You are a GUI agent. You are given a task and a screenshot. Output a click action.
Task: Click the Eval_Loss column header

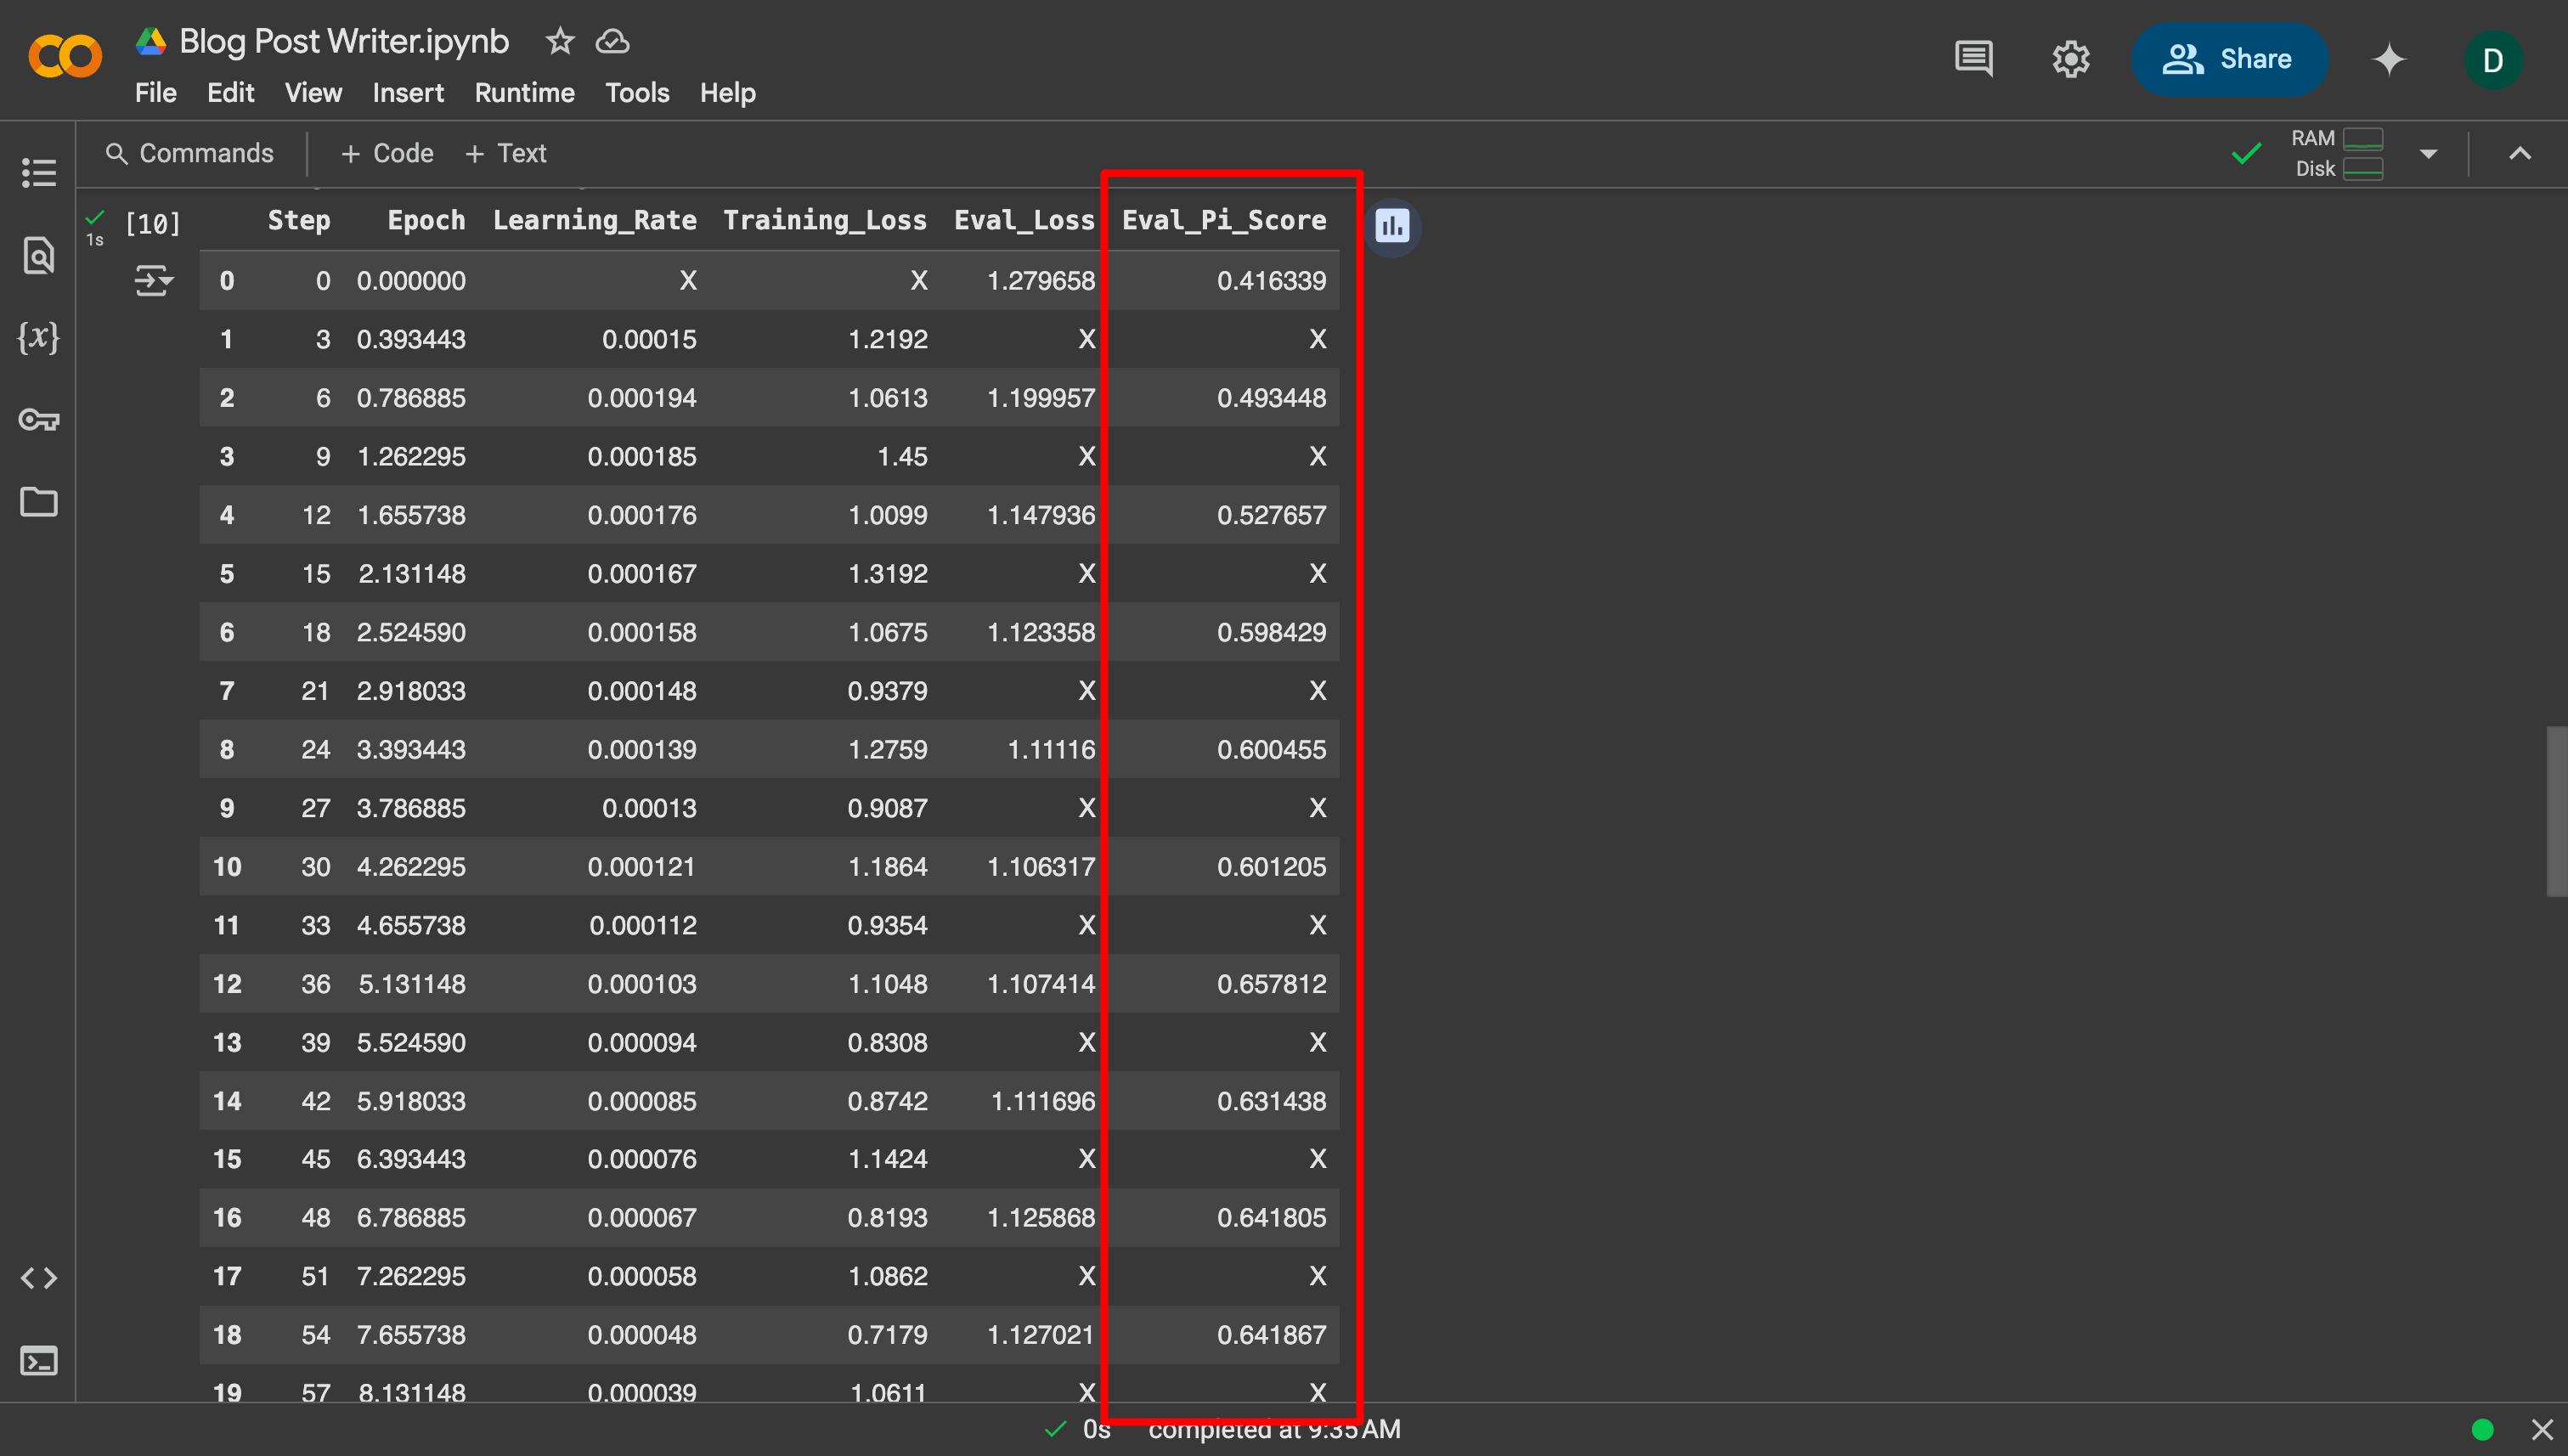coord(1024,220)
